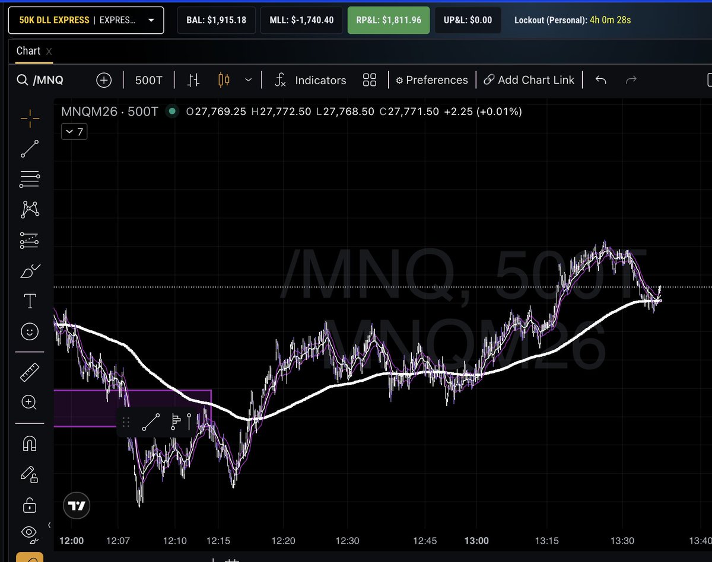Open the emoji icons tool
712x562 pixels.
pyautogui.click(x=30, y=331)
